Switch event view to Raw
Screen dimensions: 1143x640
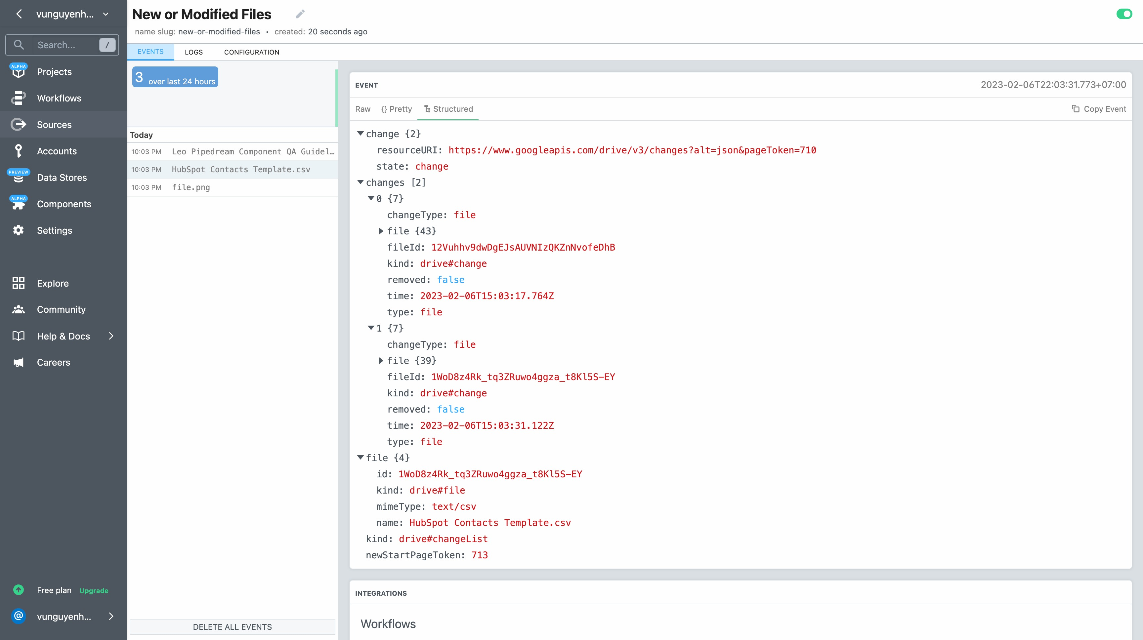(x=362, y=109)
